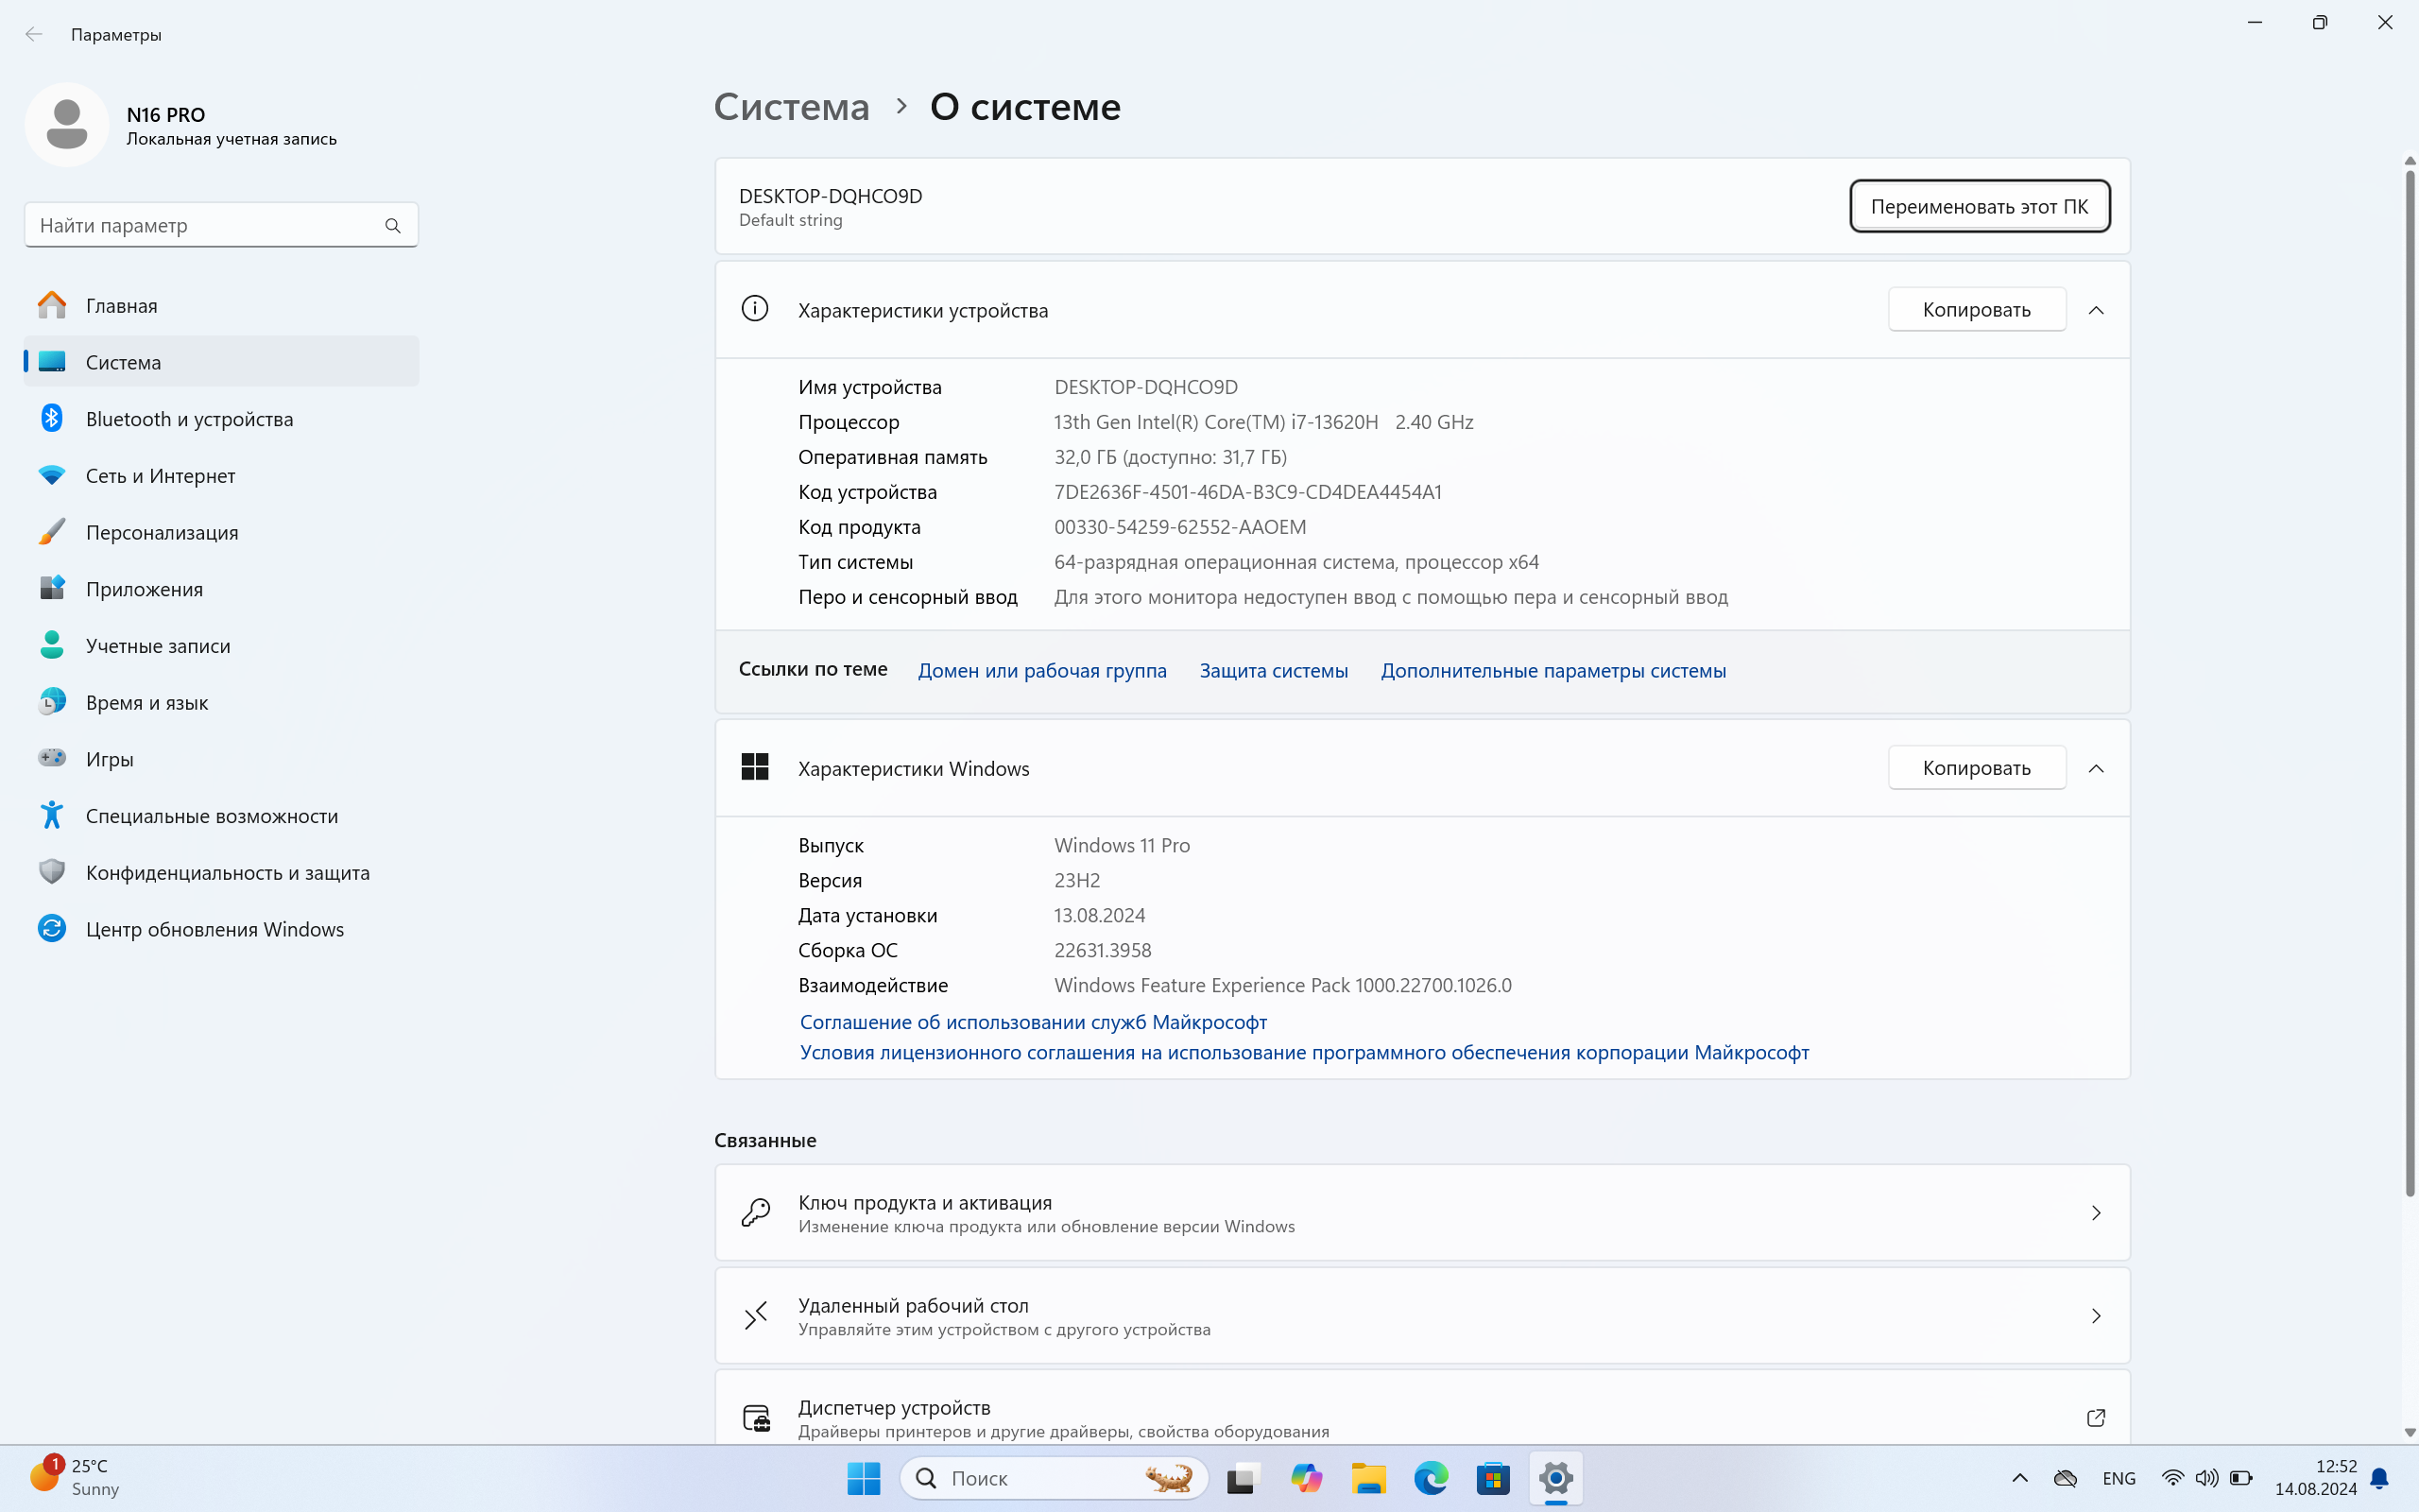This screenshot has height=1512, width=2419.
Task: Collapse the Характеристики Windows section
Action: 2096,768
